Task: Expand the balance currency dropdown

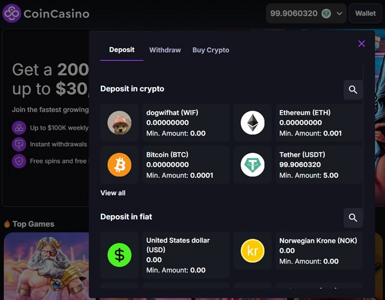Action: pos(339,14)
